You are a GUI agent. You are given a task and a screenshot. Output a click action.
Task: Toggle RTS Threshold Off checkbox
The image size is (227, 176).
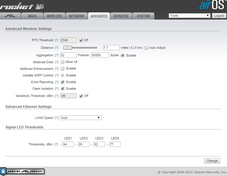point(81,40)
